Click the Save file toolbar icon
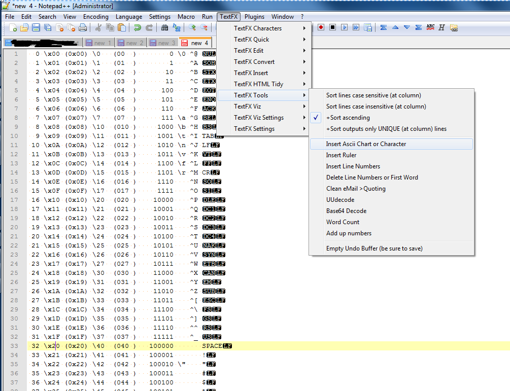The height and width of the screenshot is (391, 510). click(36, 28)
